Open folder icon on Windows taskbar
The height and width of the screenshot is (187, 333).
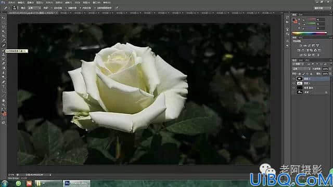click(x=39, y=183)
